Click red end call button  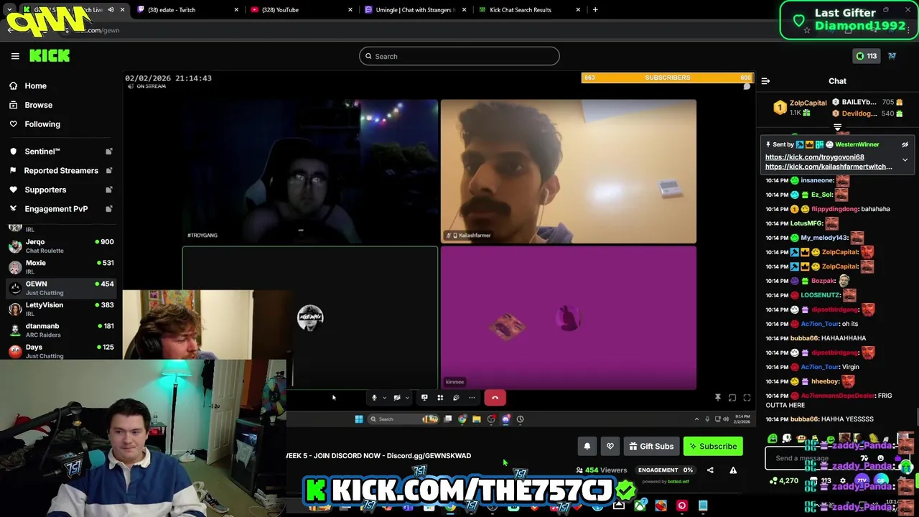tap(495, 398)
